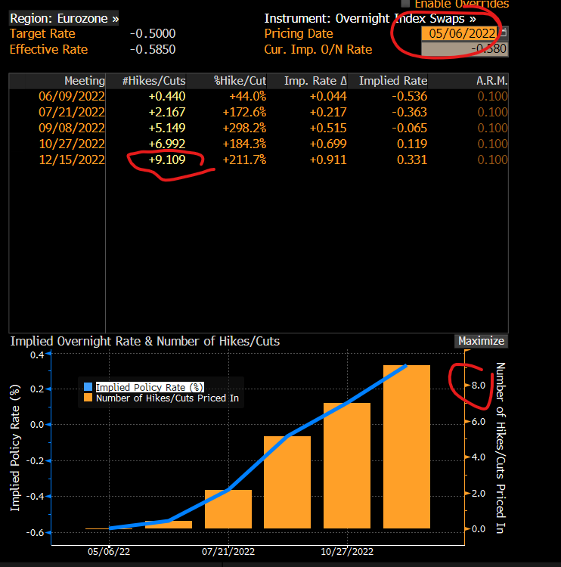Select the +172.6% hike probability cell
561x567 pixels.
coord(244,112)
